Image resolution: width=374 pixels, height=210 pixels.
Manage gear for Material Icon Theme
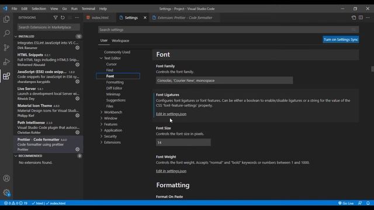78,116
